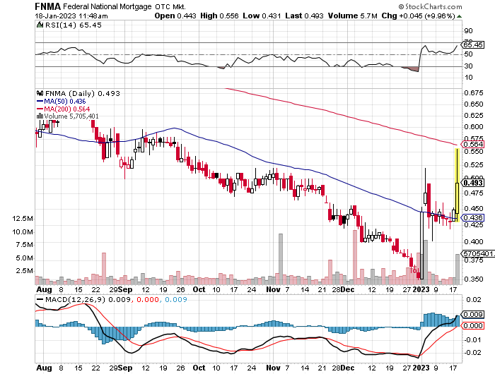This screenshot has width=495, height=374.
Task: Click the 5705401 volume tag on right axis
Action: click(x=478, y=253)
